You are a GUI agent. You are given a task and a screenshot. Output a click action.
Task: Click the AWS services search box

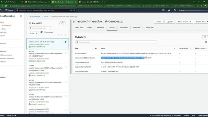(45, 10)
